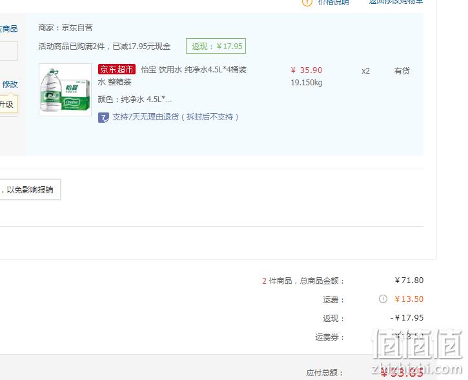Click the 有货 stock status

click(x=402, y=71)
